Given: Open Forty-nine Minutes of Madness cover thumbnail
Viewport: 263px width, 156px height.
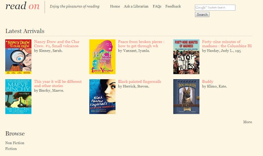Looking at the screenshot, I should 186,57.
